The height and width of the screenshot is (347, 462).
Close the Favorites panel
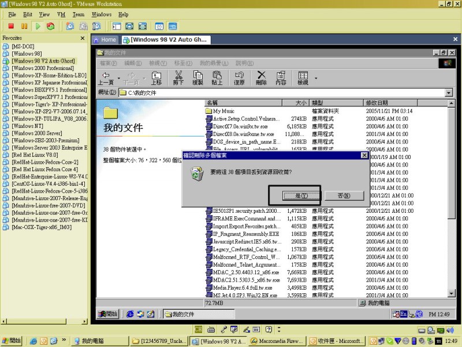point(83,38)
